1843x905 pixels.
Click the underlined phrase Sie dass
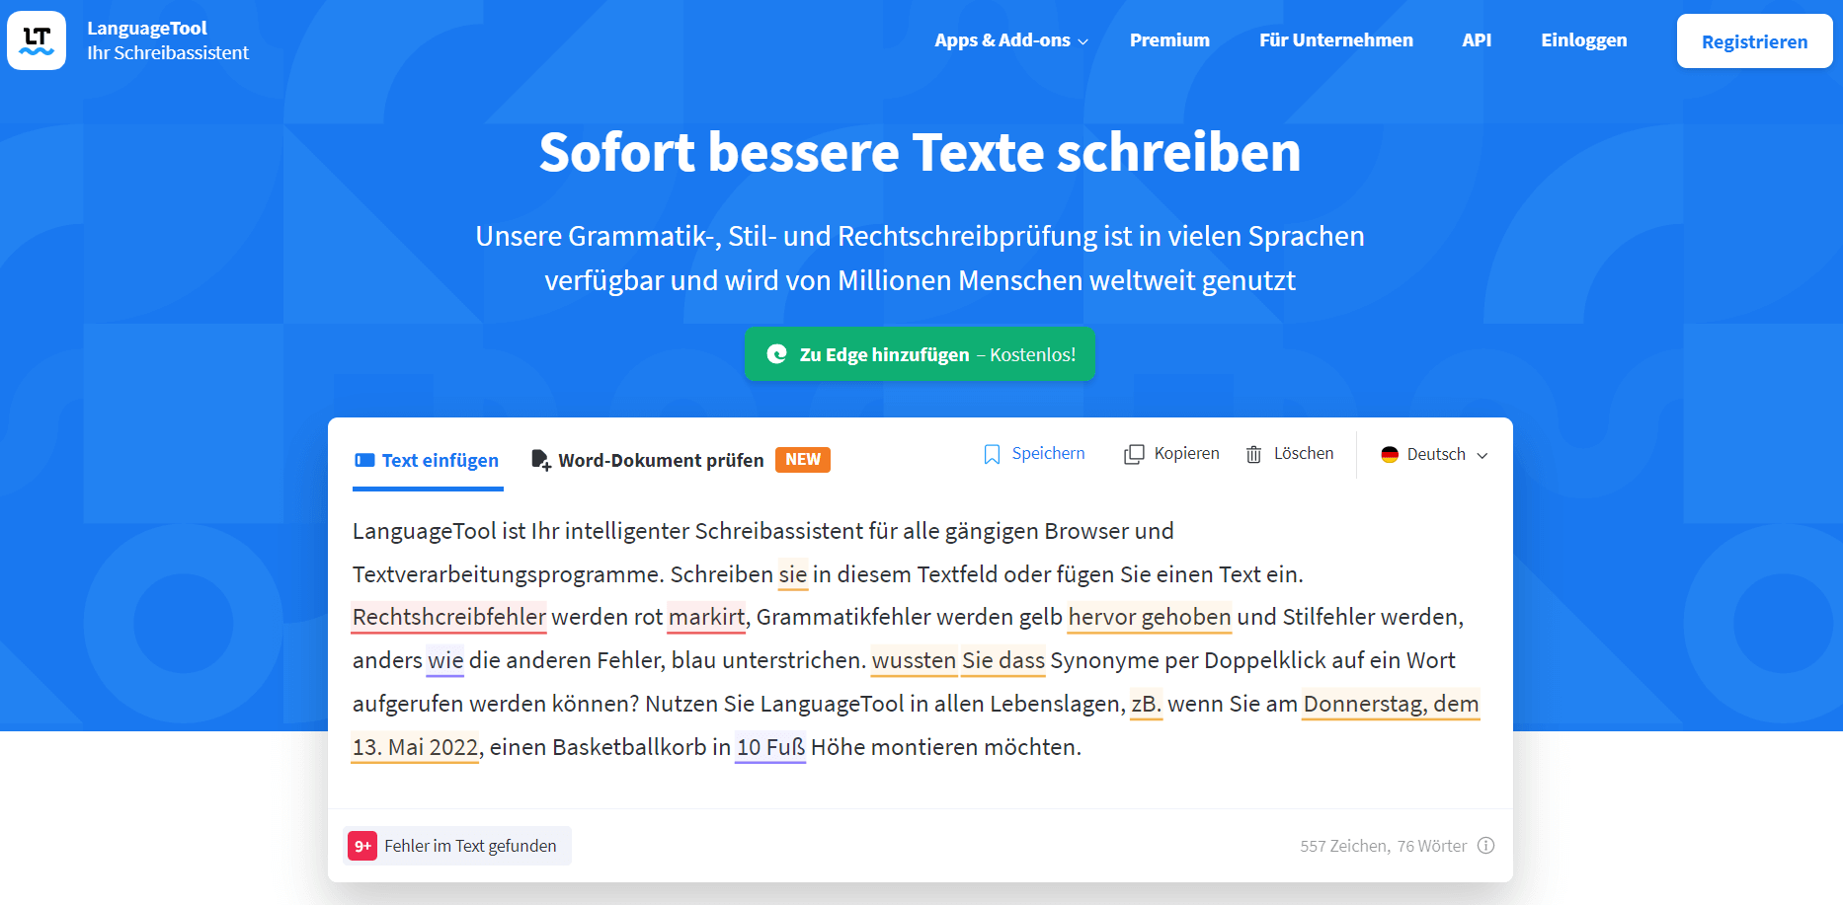(1003, 660)
